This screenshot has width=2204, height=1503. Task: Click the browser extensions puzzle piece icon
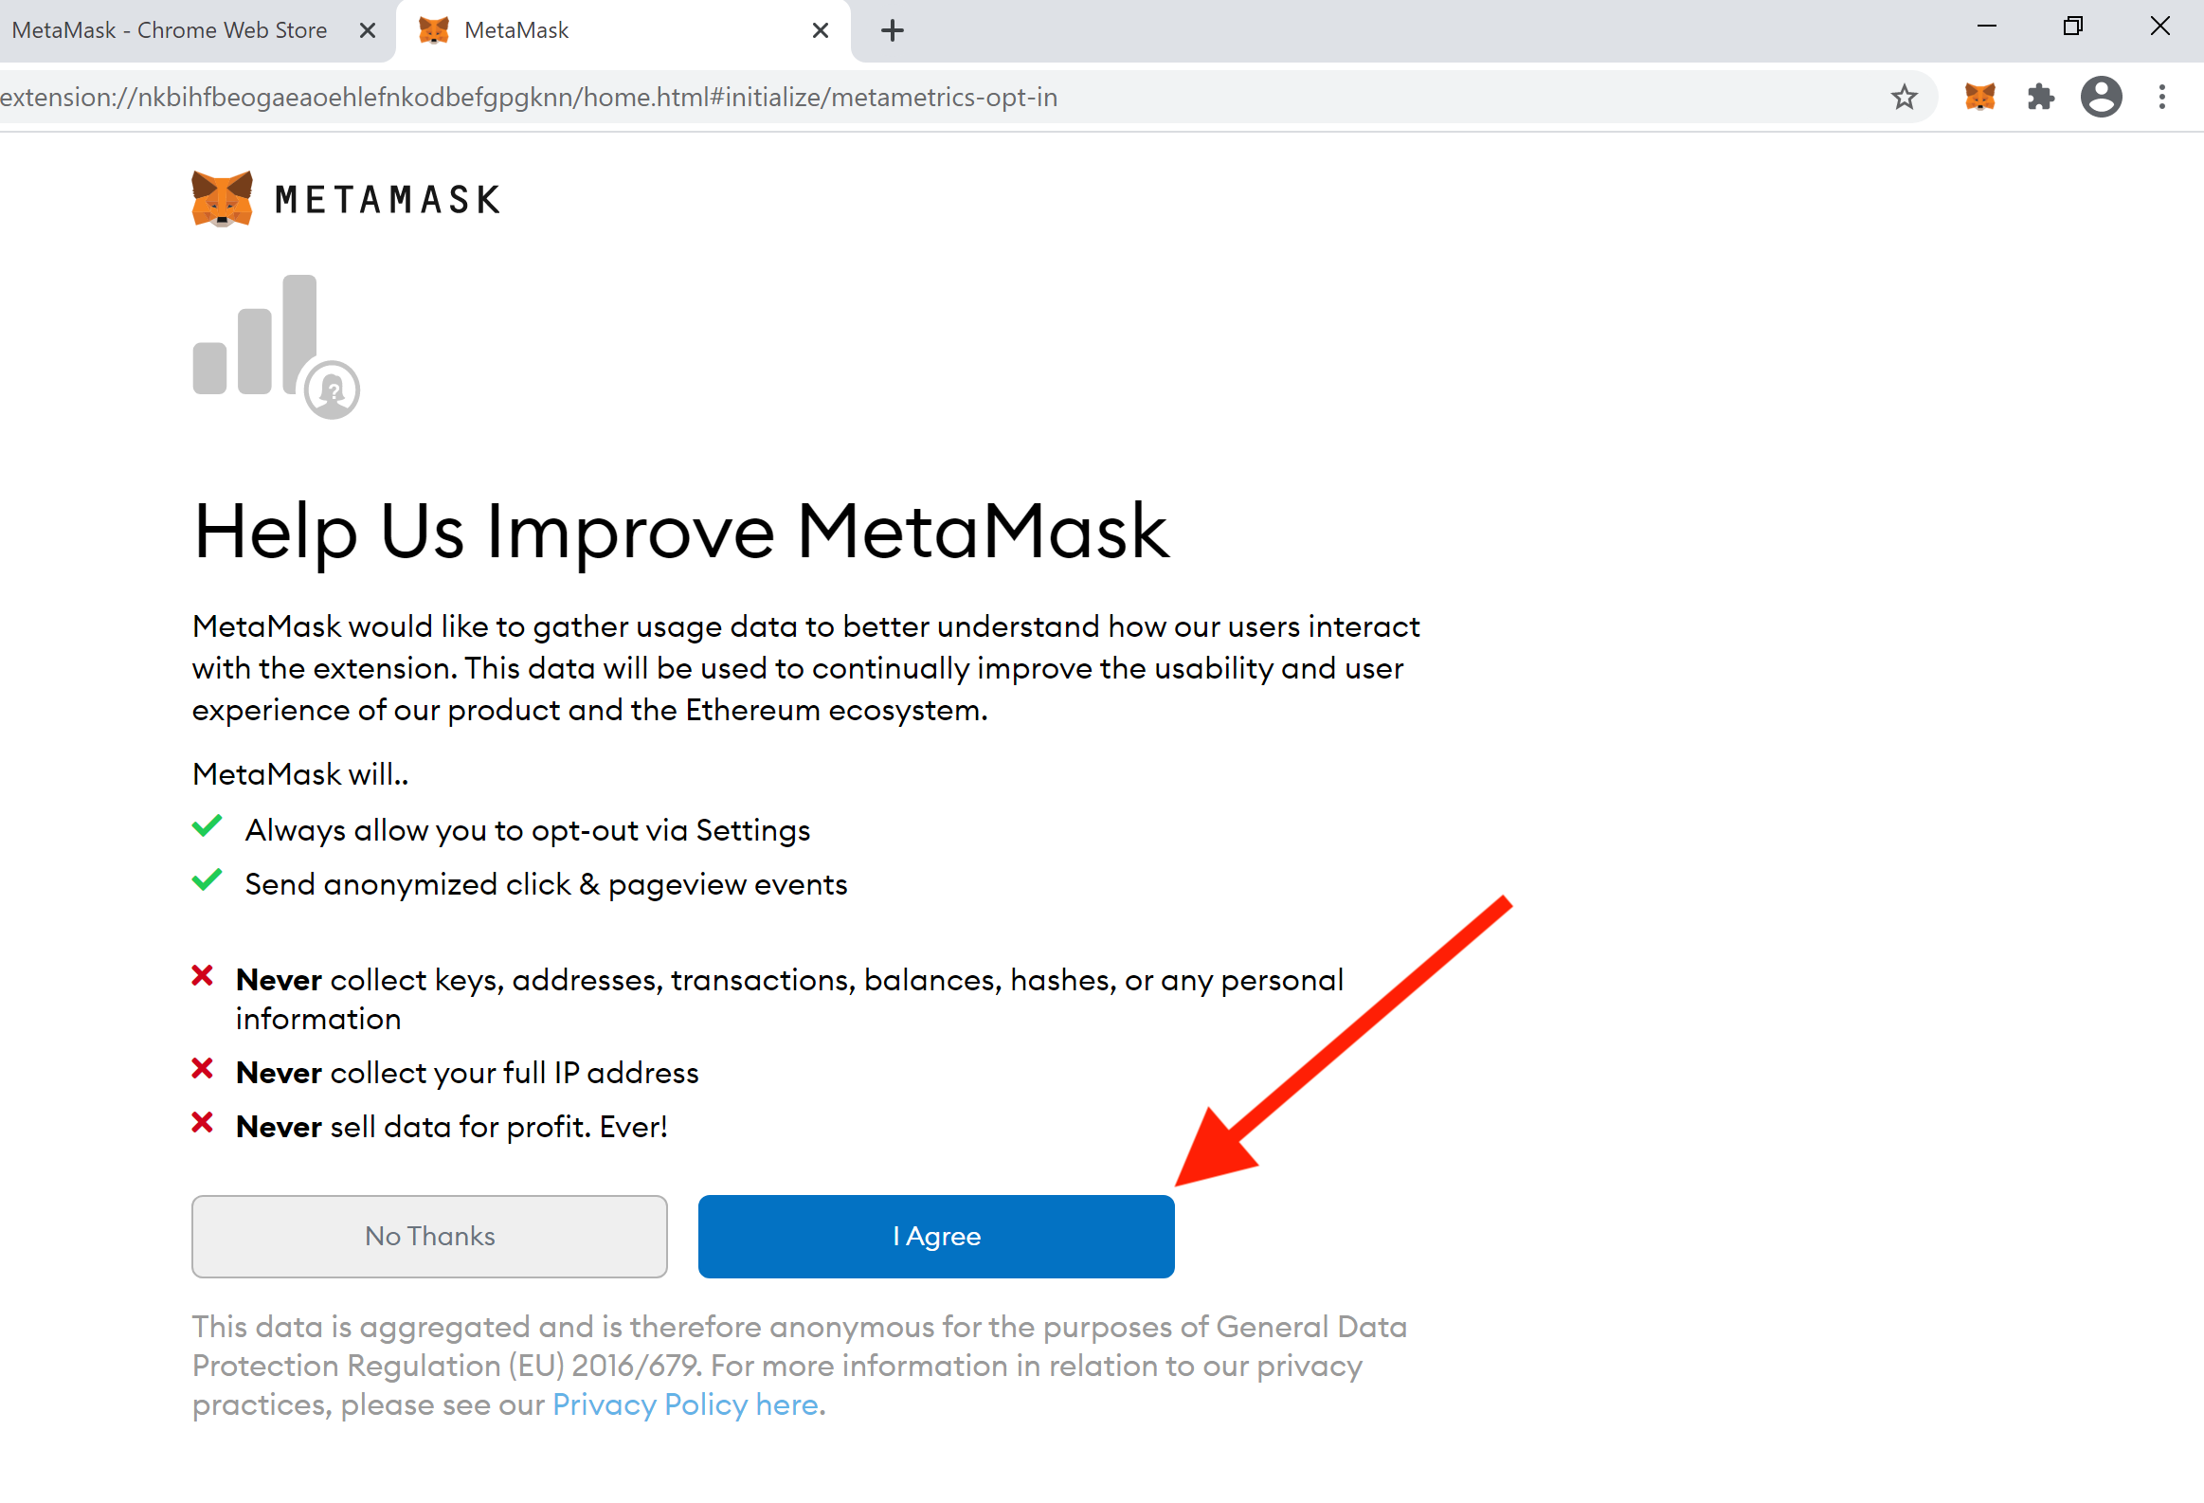pyautogui.click(x=2042, y=98)
